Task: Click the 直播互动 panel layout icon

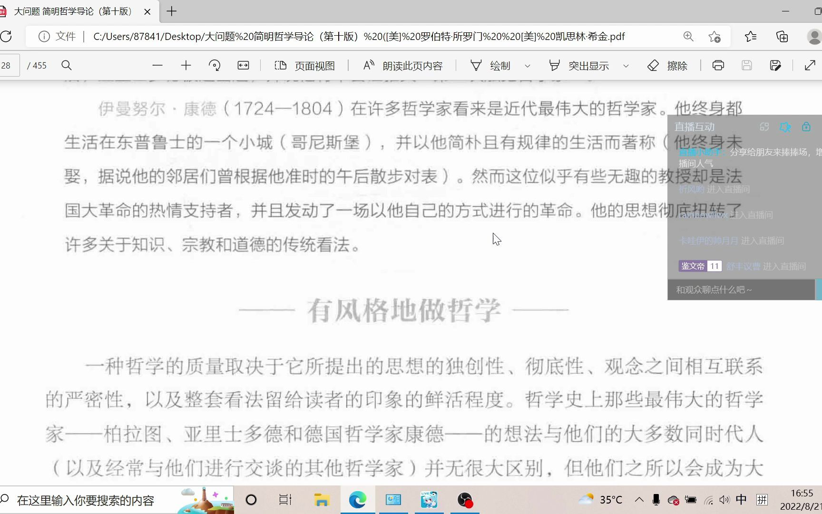Action: pos(764,127)
